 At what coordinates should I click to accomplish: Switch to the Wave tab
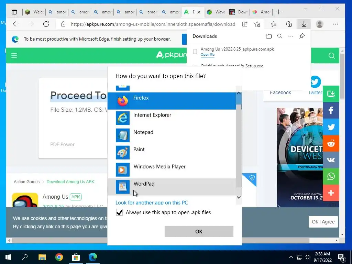[216, 12]
